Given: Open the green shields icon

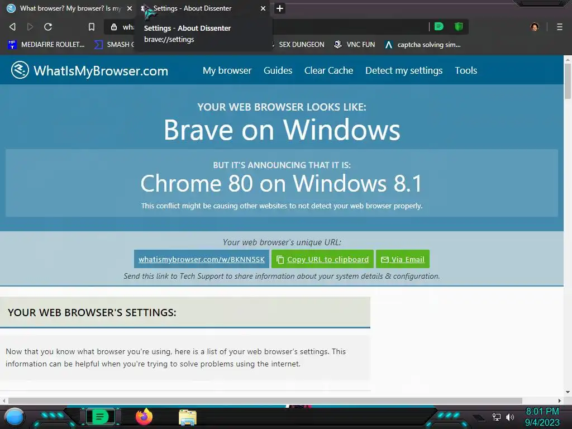Looking at the screenshot, I should click(459, 26).
